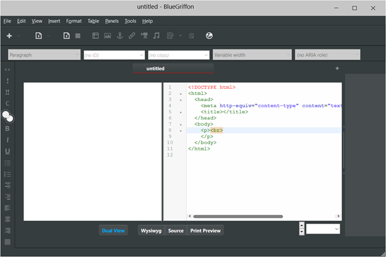The width and height of the screenshot is (386, 257).
Task: Switch to the Source view tab
Action: 176,230
